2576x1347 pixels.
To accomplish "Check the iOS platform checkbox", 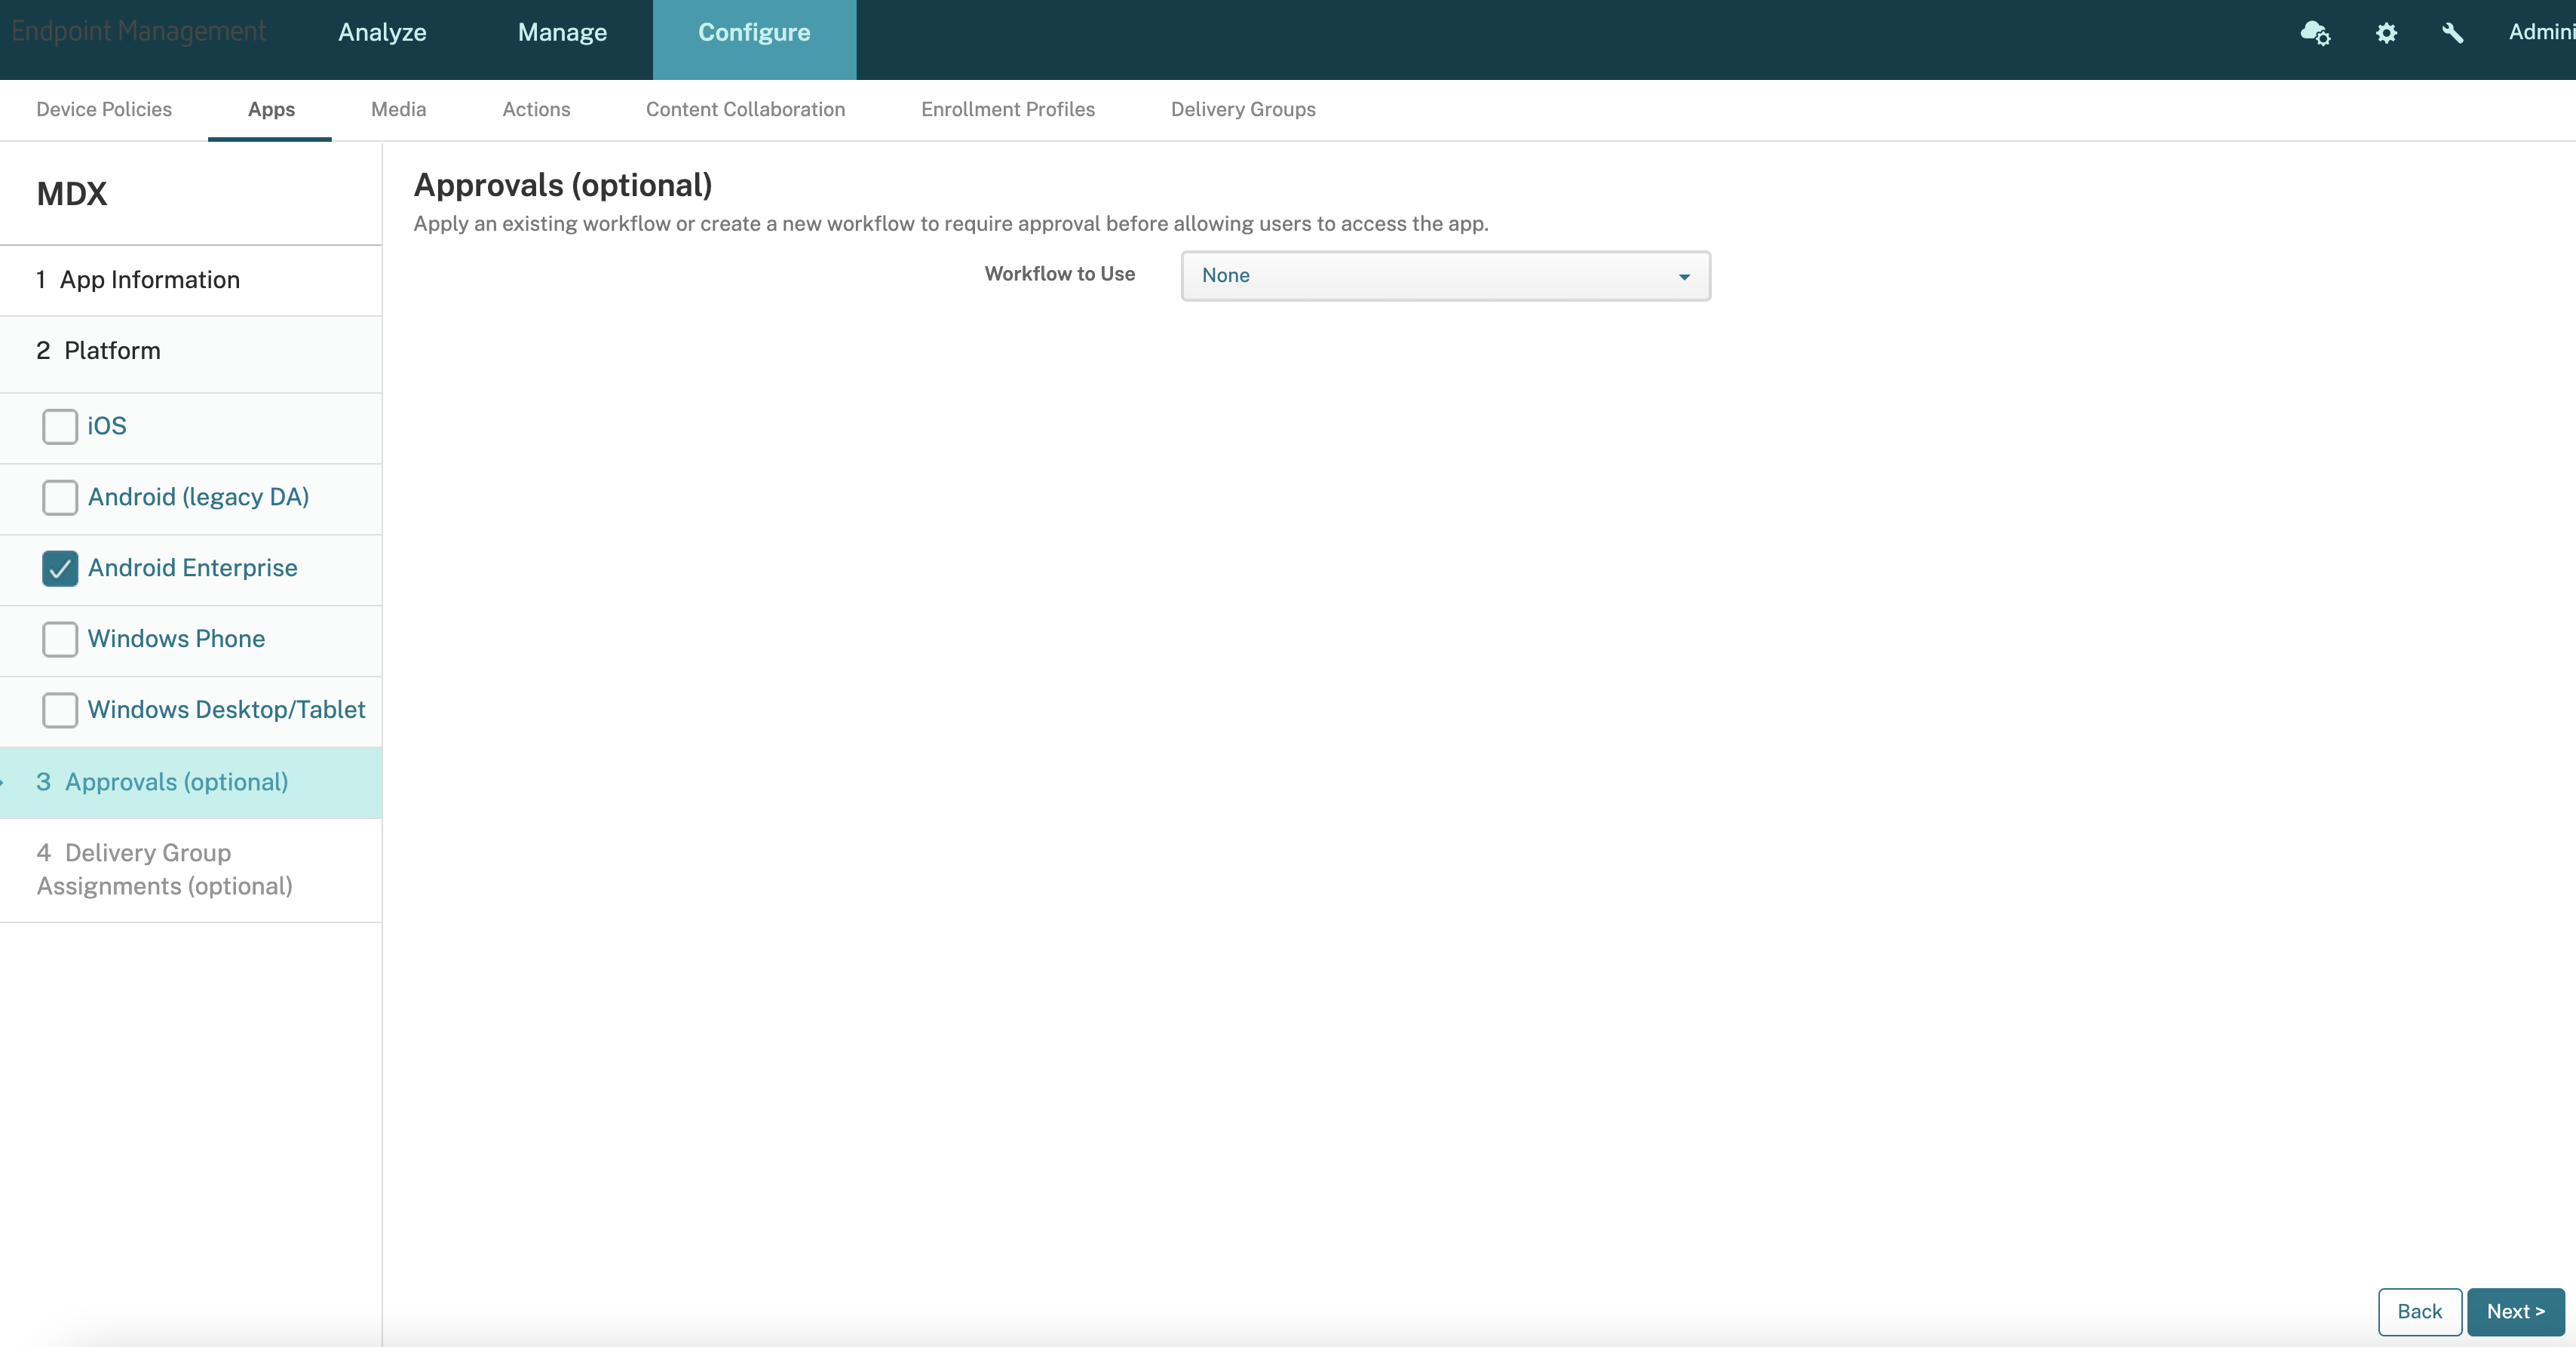I will (x=60, y=426).
